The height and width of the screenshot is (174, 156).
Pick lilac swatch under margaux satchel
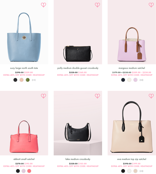pos(135,80)
